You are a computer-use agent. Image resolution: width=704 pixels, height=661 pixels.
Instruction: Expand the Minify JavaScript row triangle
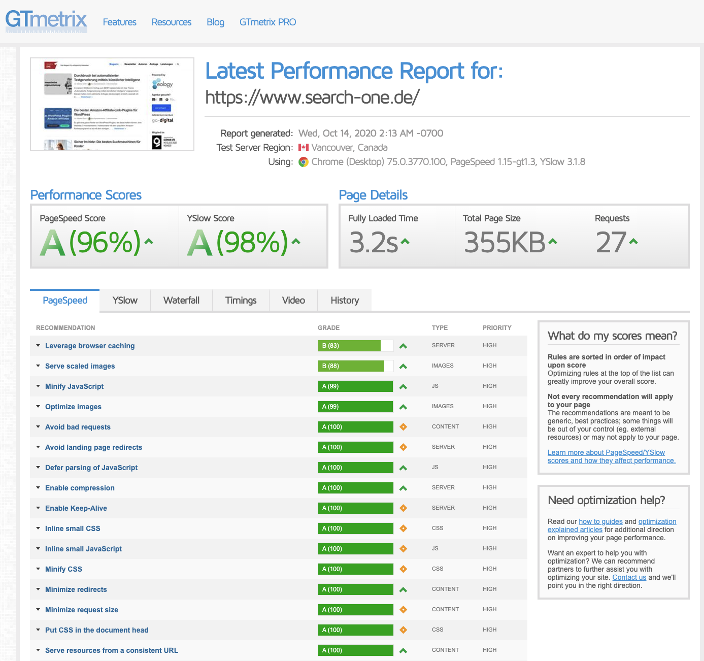[x=38, y=386]
